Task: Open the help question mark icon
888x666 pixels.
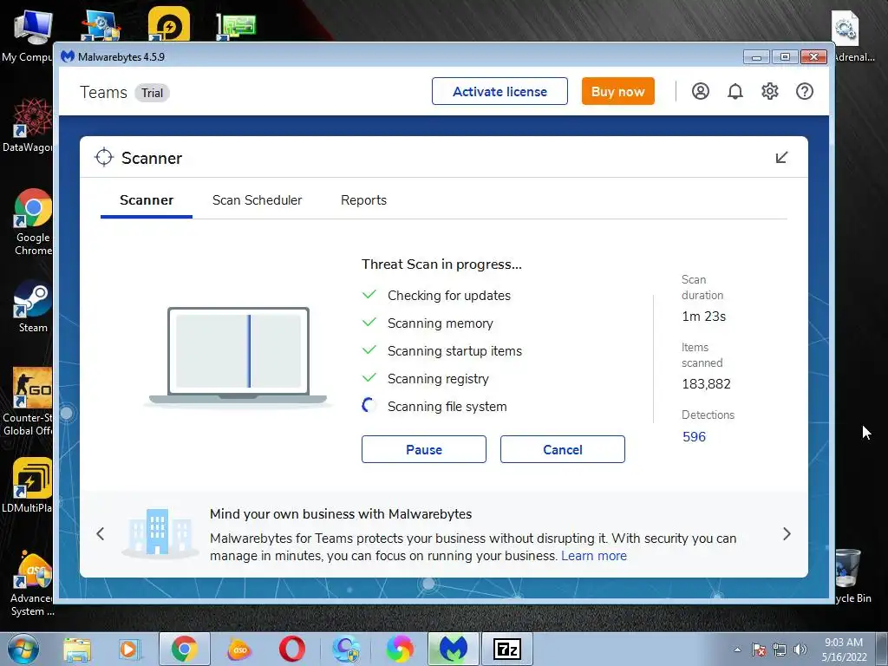Action: [x=804, y=91]
